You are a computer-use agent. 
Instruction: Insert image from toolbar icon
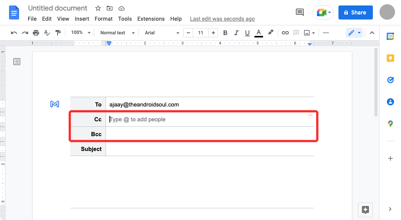pyautogui.click(x=307, y=33)
